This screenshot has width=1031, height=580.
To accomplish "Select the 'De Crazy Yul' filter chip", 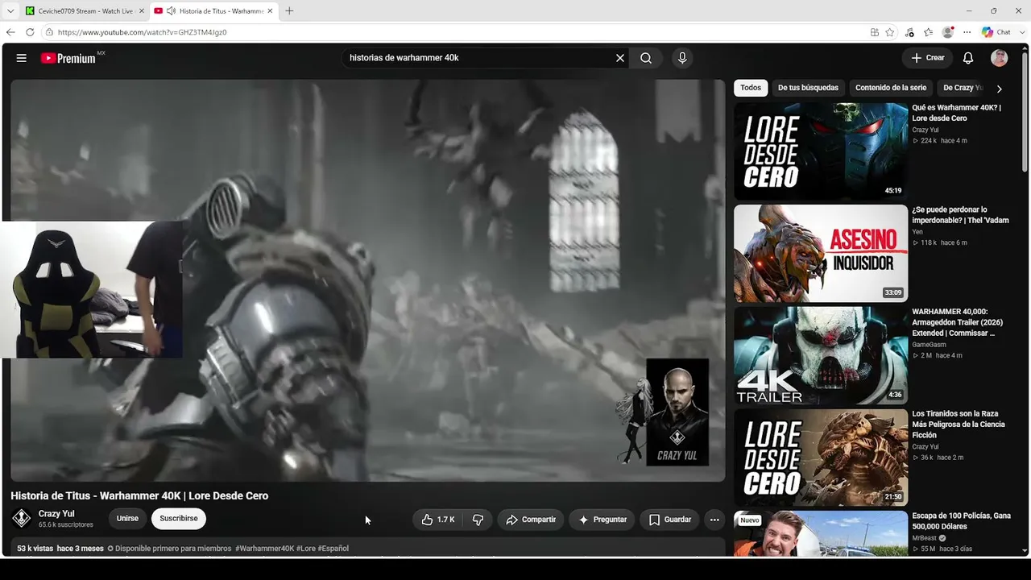I will click(x=962, y=88).
